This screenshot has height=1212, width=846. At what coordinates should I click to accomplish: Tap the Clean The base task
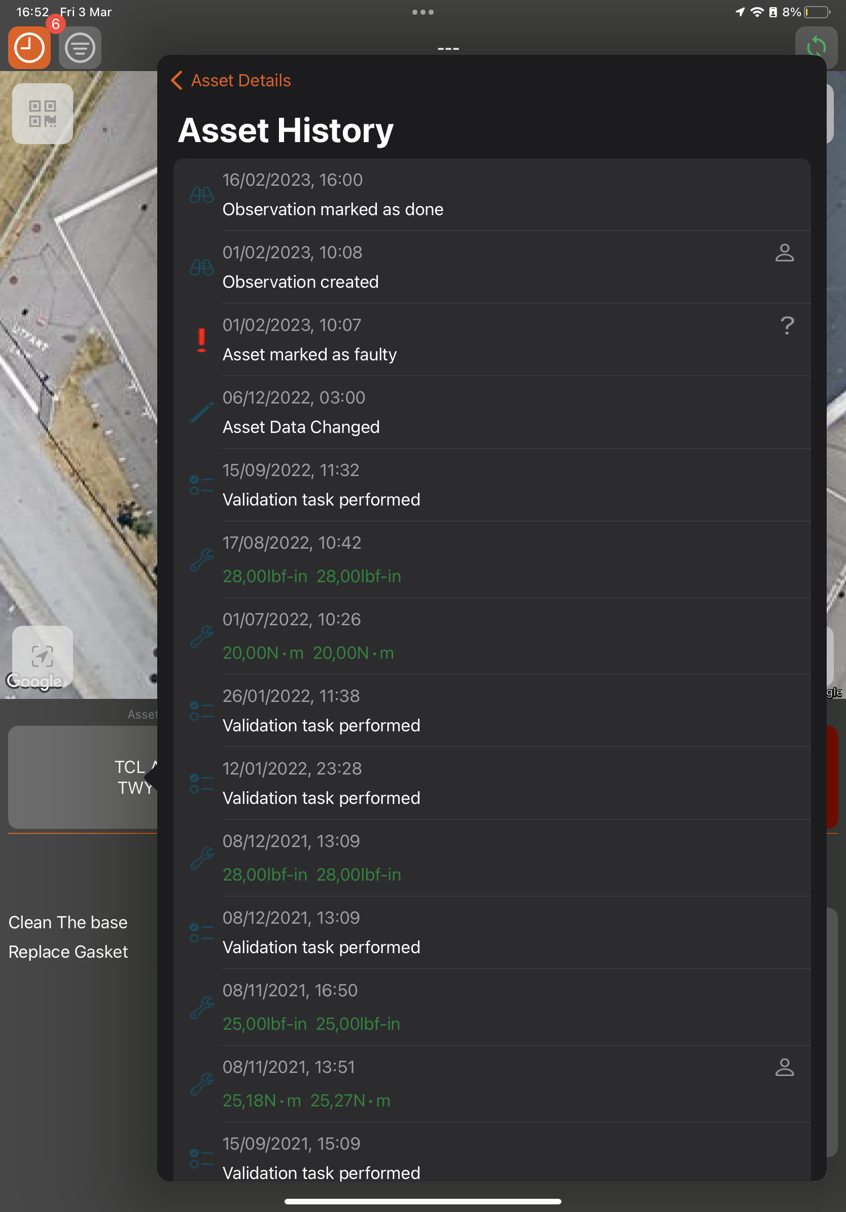pos(68,922)
